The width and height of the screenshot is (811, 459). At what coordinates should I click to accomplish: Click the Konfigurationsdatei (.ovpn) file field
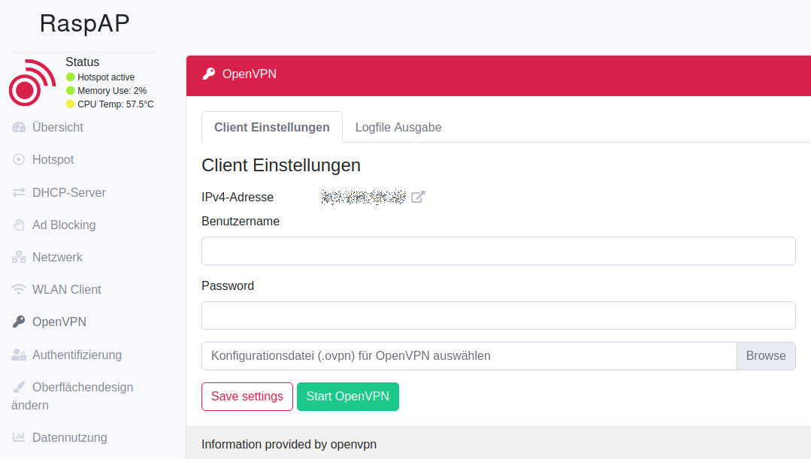[469, 355]
